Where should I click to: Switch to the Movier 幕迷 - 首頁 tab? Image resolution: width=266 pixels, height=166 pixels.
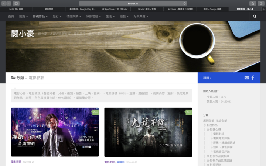[147, 9]
